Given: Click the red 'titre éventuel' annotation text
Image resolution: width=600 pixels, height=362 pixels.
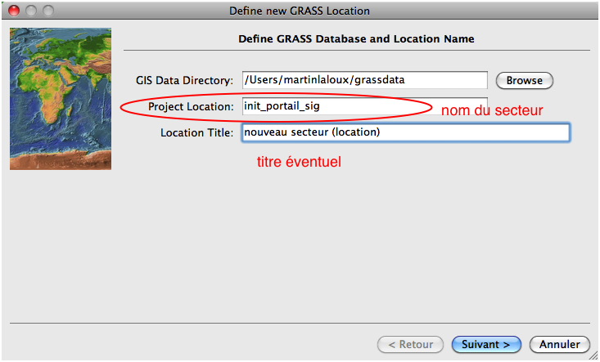Looking at the screenshot, I should pyautogui.click(x=299, y=163).
